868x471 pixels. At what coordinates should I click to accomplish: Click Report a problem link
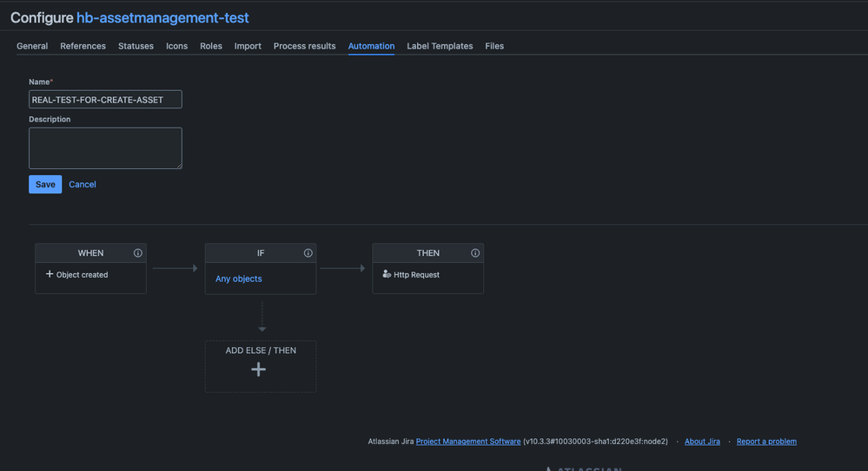[x=766, y=442]
